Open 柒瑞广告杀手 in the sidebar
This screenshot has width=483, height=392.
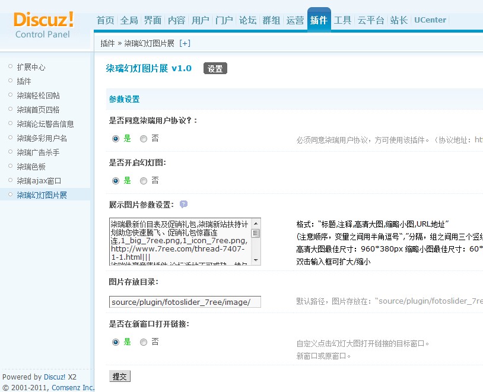(38, 152)
